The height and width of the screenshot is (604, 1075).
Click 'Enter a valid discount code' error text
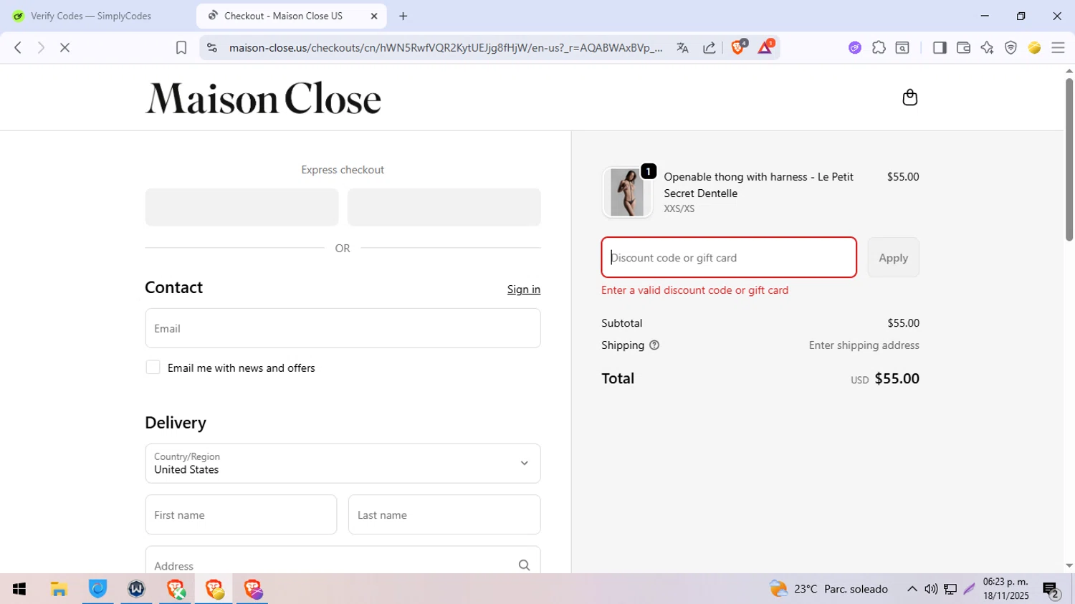coord(694,290)
